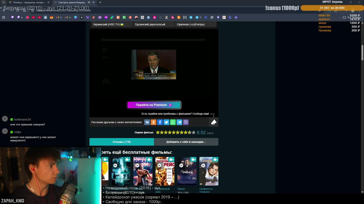Open the Telegram bookmark labeled H

coord(198,17)
